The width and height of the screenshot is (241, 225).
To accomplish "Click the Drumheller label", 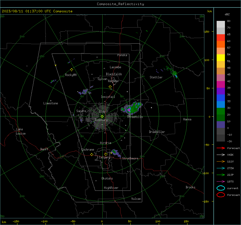I will click(x=157, y=132).
